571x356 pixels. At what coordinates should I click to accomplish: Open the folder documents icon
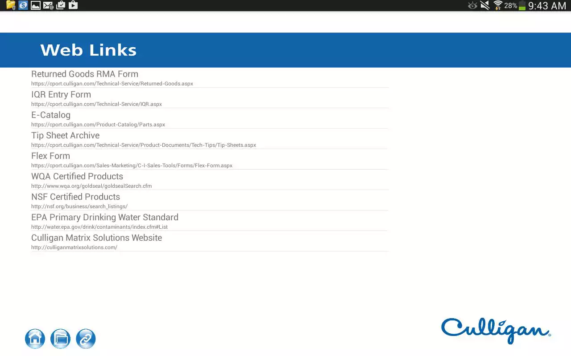tap(60, 339)
